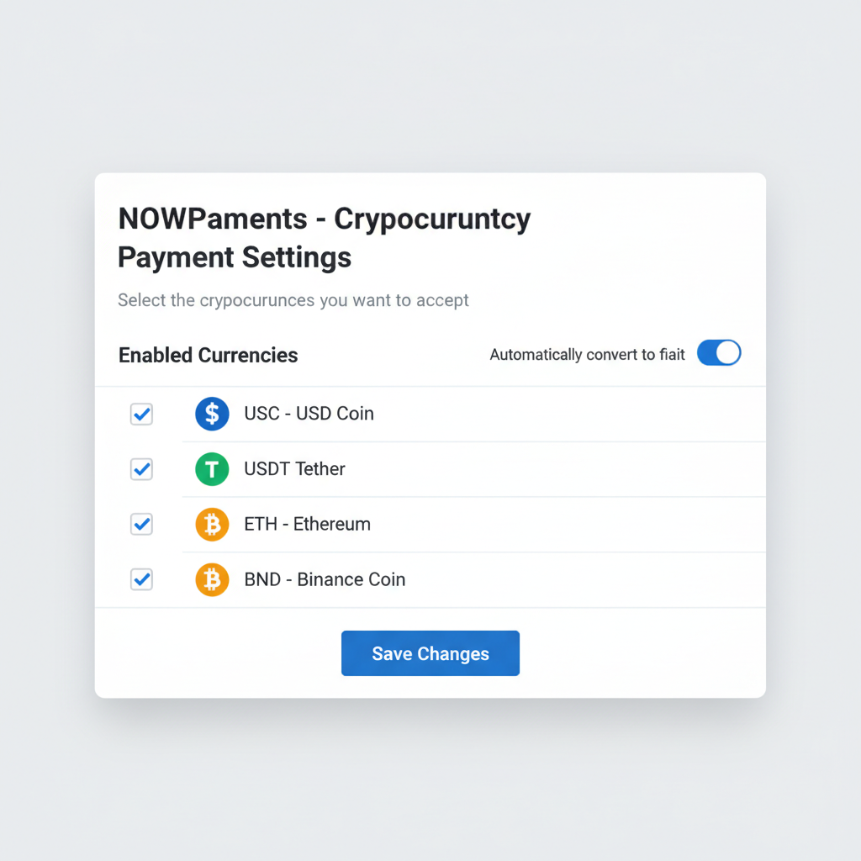Screen dimensions: 861x861
Task: Click the Automatically convert to fiat label
Action: point(586,354)
